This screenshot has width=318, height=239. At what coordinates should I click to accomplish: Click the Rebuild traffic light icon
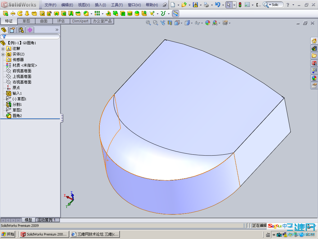tap(240, 5)
